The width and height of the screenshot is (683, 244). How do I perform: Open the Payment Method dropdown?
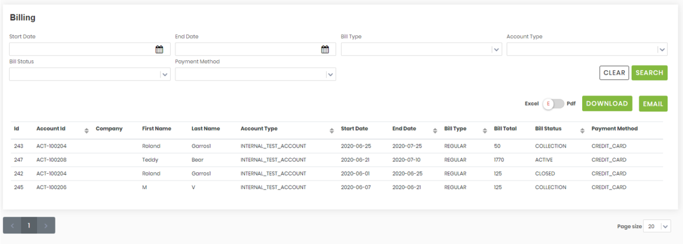click(330, 75)
